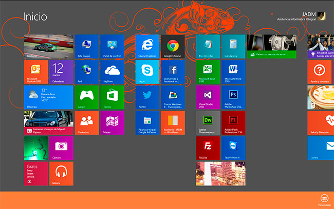The image size is (334, 209).
Task: Open Google Chrome tile
Action: click(x=173, y=47)
